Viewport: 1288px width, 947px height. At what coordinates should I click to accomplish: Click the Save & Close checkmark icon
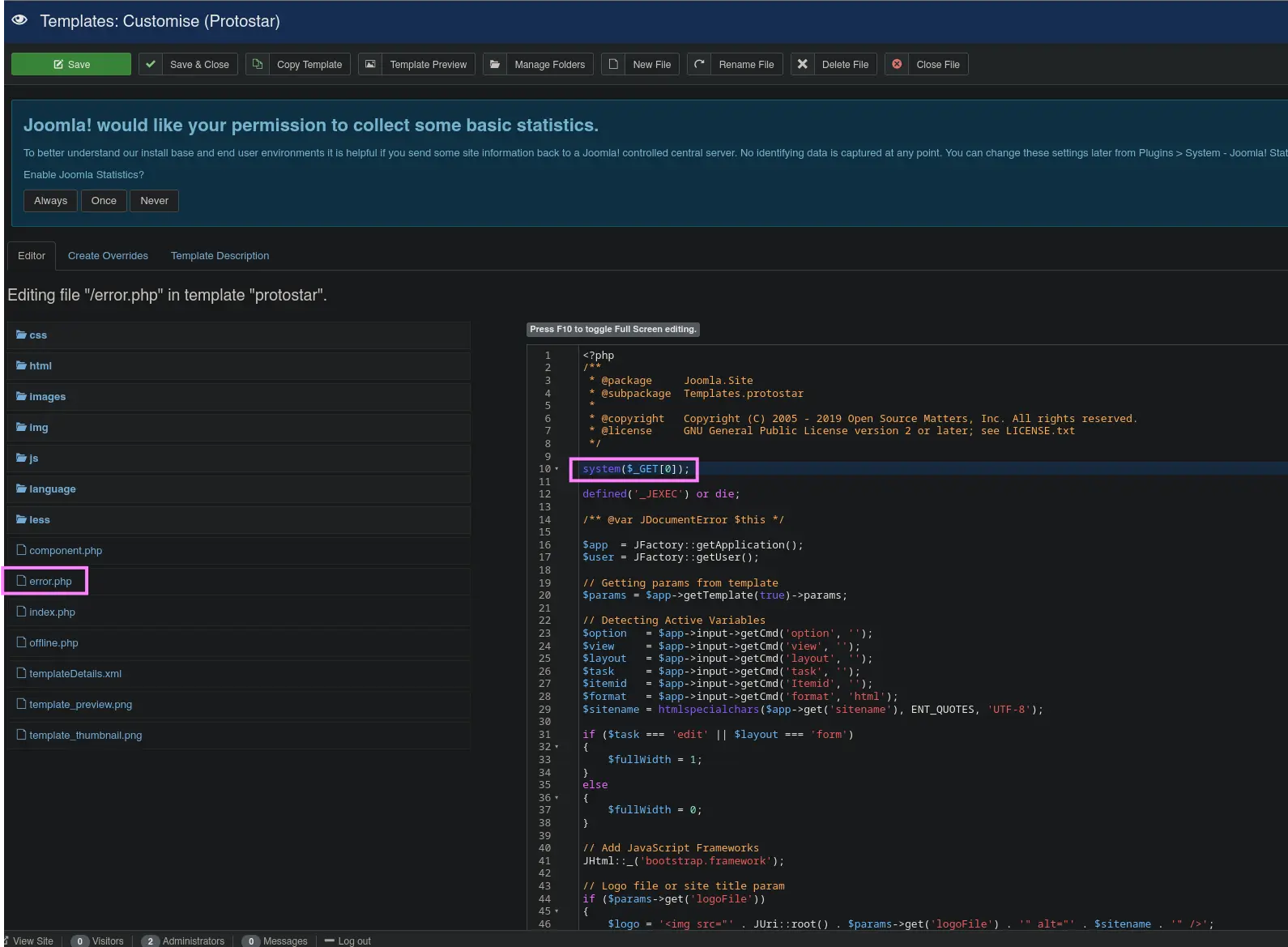[x=151, y=65]
